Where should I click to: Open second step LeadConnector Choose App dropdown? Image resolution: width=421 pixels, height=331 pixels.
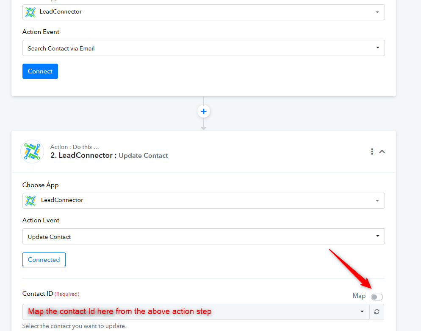pos(204,200)
